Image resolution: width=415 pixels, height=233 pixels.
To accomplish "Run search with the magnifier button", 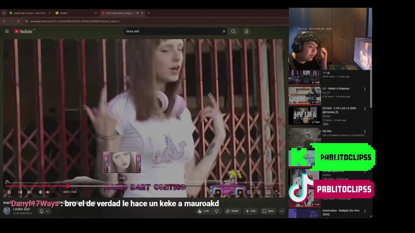I will 233,31.
